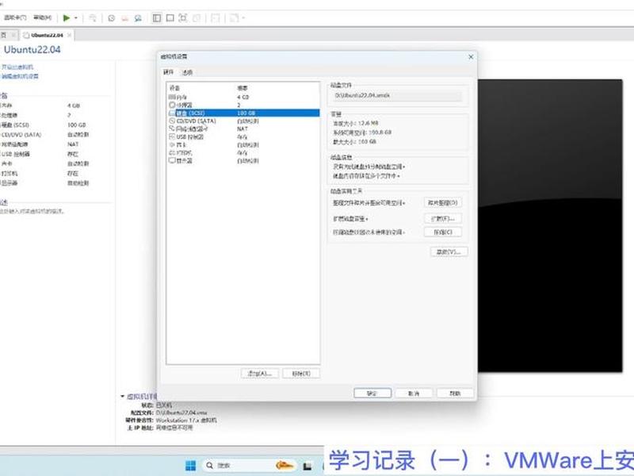Select the 打印机 row in device list

pyautogui.click(x=243, y=152)
